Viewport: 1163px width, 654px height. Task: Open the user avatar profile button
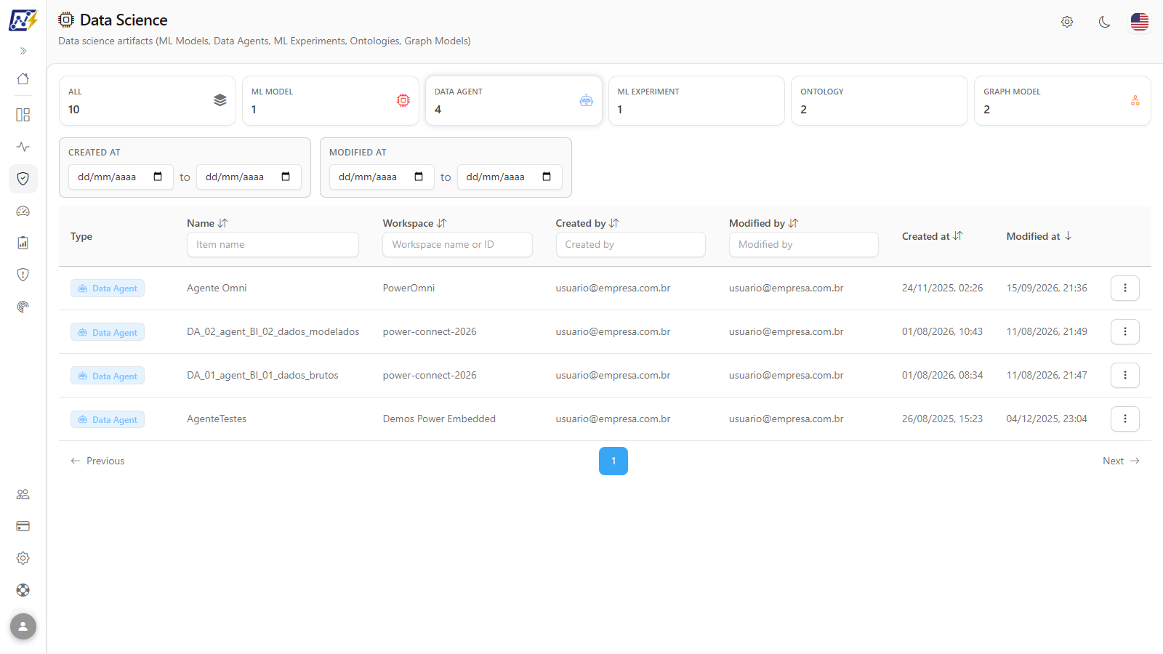[23, 626]
